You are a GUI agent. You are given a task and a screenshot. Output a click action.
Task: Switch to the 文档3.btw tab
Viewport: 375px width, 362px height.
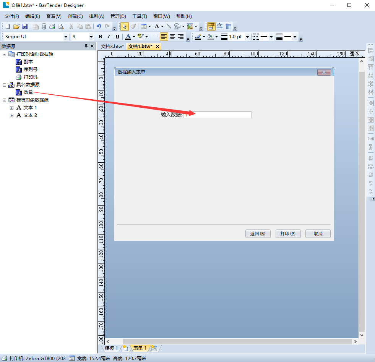pyautogui.click(x=112, y=46)
